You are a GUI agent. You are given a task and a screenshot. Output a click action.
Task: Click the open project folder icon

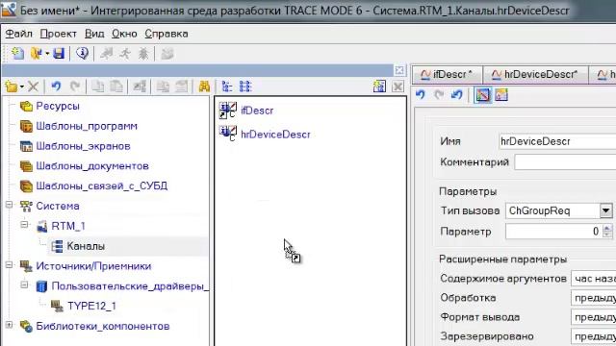click(x=37, y=54)
